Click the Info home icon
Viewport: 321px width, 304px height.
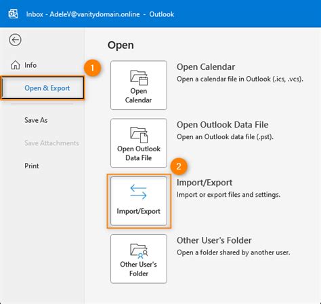[16, 65]
